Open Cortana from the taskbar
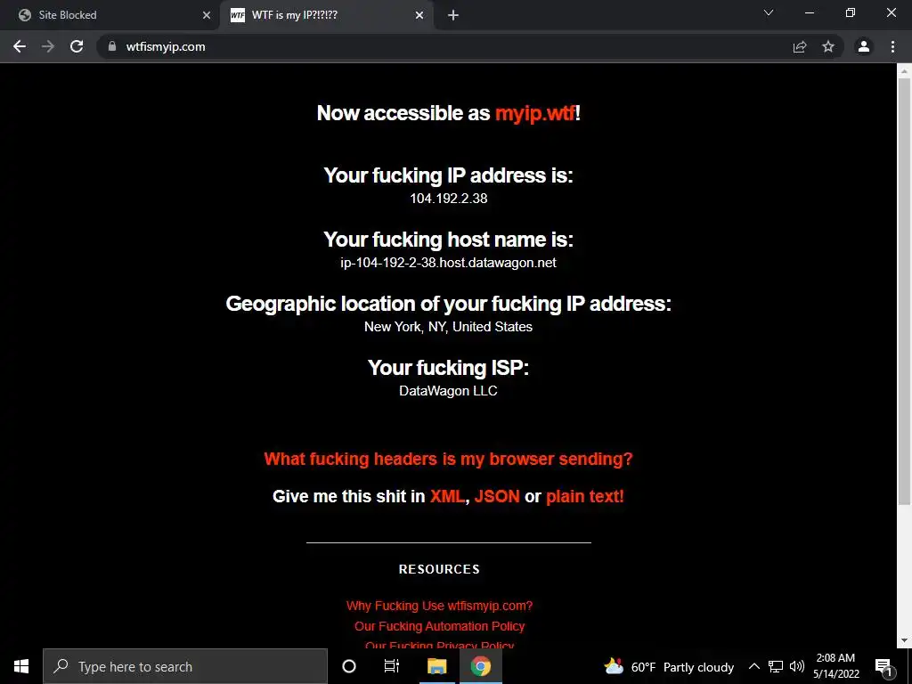The height and width of the screenshot is (684, 912). [x=349, y=666]
